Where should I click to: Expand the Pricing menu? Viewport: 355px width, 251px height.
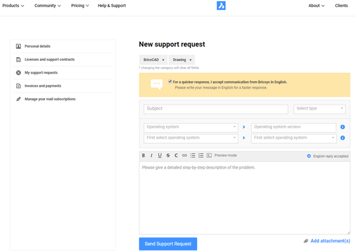pos(80,6)
